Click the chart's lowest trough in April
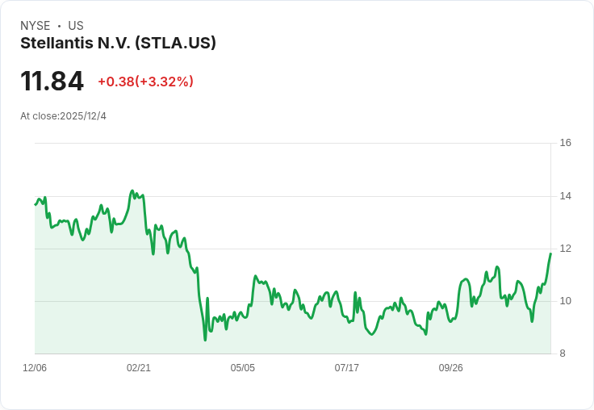Screen dimensions: 594x410 coord(205,340)
